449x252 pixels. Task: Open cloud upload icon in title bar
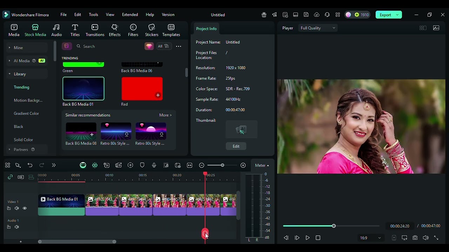pos(316,15)
